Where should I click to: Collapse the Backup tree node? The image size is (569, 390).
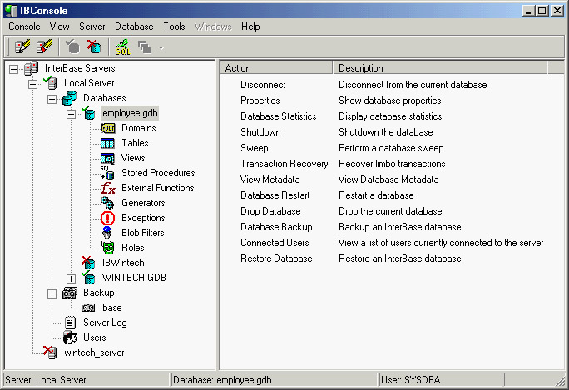pyautogui.click(x=52, y=293)
